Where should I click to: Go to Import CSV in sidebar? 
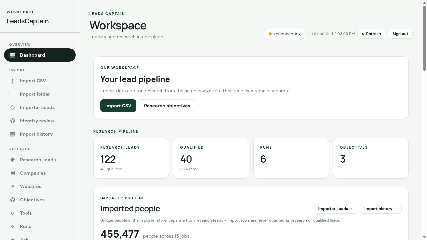tap(40, 81)
